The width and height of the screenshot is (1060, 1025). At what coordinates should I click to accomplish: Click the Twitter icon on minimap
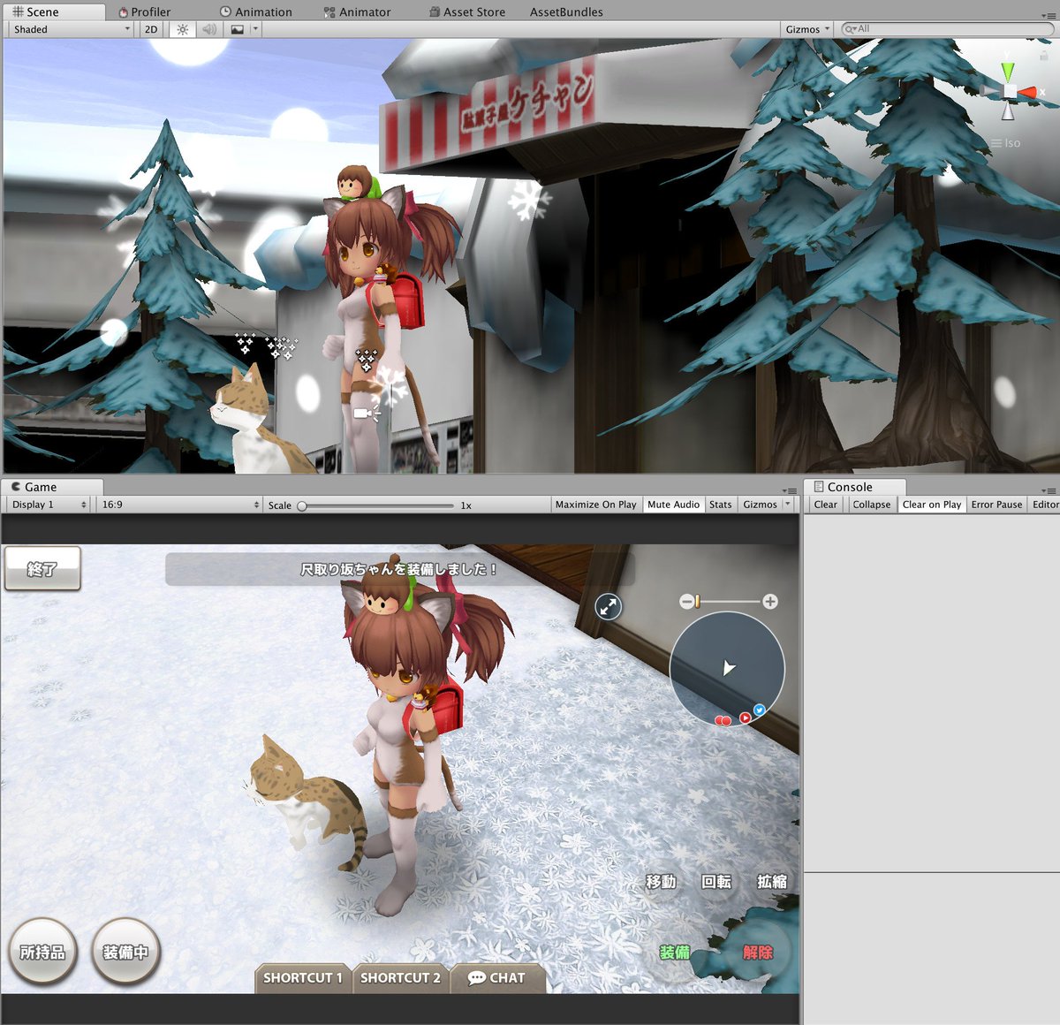click(760, 710)
